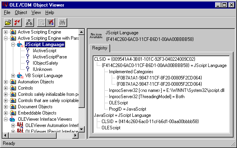237x148 pixels.
Task: Expand the OLEViewer Automation Interface node
Action: coord(13,125)
